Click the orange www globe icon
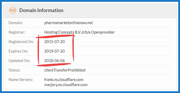 [13, 10]
